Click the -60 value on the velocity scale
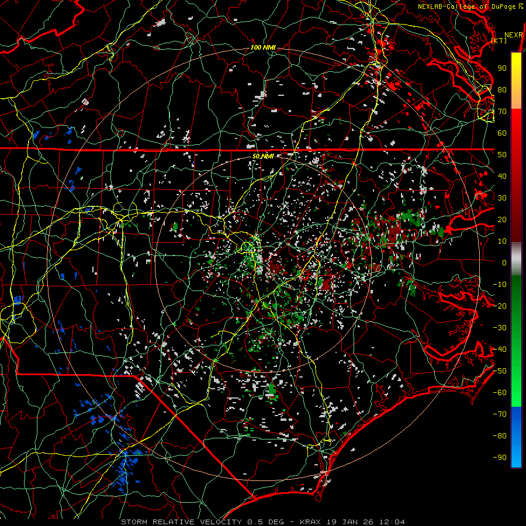 [500, 393]
